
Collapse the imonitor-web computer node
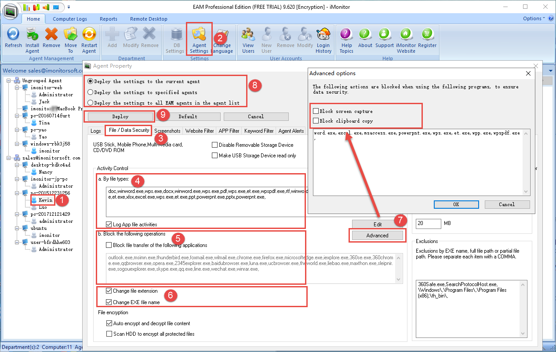17,87
